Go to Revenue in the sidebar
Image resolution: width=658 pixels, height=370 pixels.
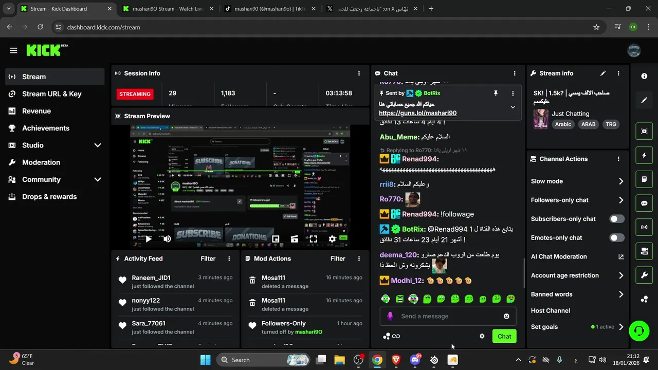point(55,111)
